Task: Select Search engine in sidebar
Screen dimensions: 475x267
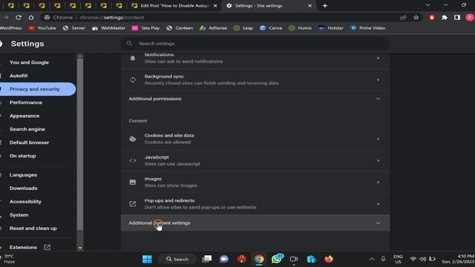Action: point(27,129)
